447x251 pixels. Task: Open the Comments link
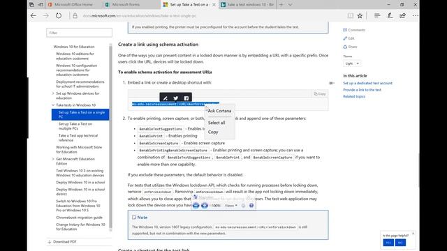click(x=354, y=30)
